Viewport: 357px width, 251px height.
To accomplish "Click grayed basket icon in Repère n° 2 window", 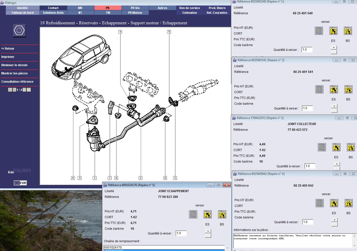I will [319, 89].
